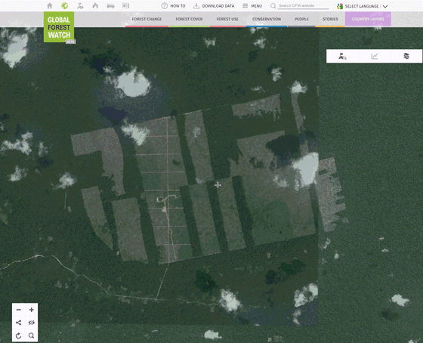This screenshot has height=343, width=423.
Task: Click the download arrow icon
Action: click(x=196, y=6)
